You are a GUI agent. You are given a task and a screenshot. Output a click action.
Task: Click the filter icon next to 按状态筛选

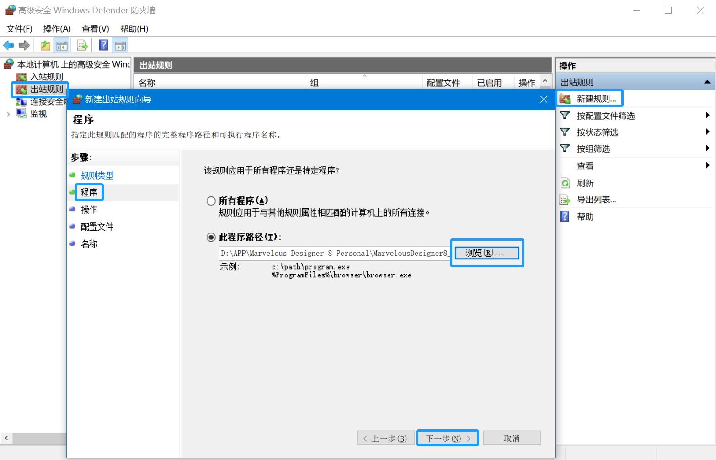[x=565, y=132]
